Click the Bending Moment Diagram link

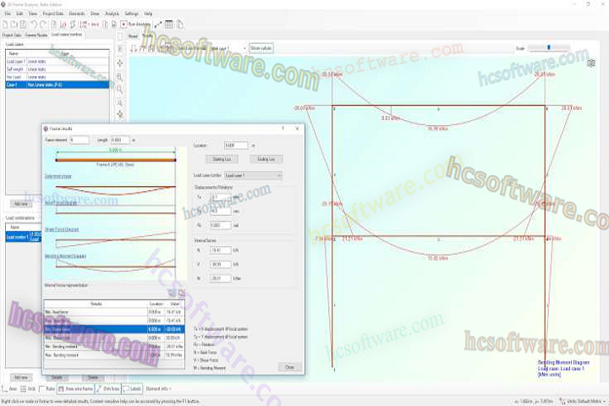pyautogui.click(x=65, y=256)
